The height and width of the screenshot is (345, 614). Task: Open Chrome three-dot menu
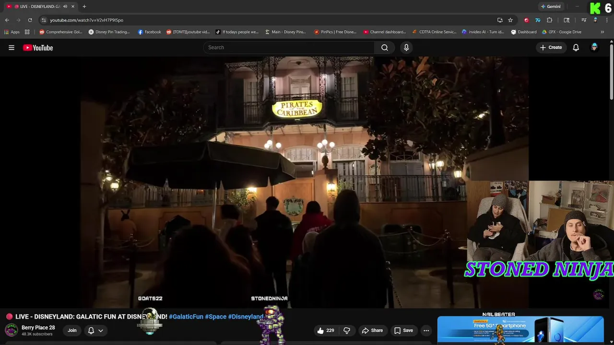607,20
